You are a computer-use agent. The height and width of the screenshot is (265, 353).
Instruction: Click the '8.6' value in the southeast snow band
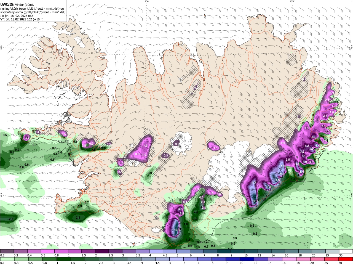278,180
